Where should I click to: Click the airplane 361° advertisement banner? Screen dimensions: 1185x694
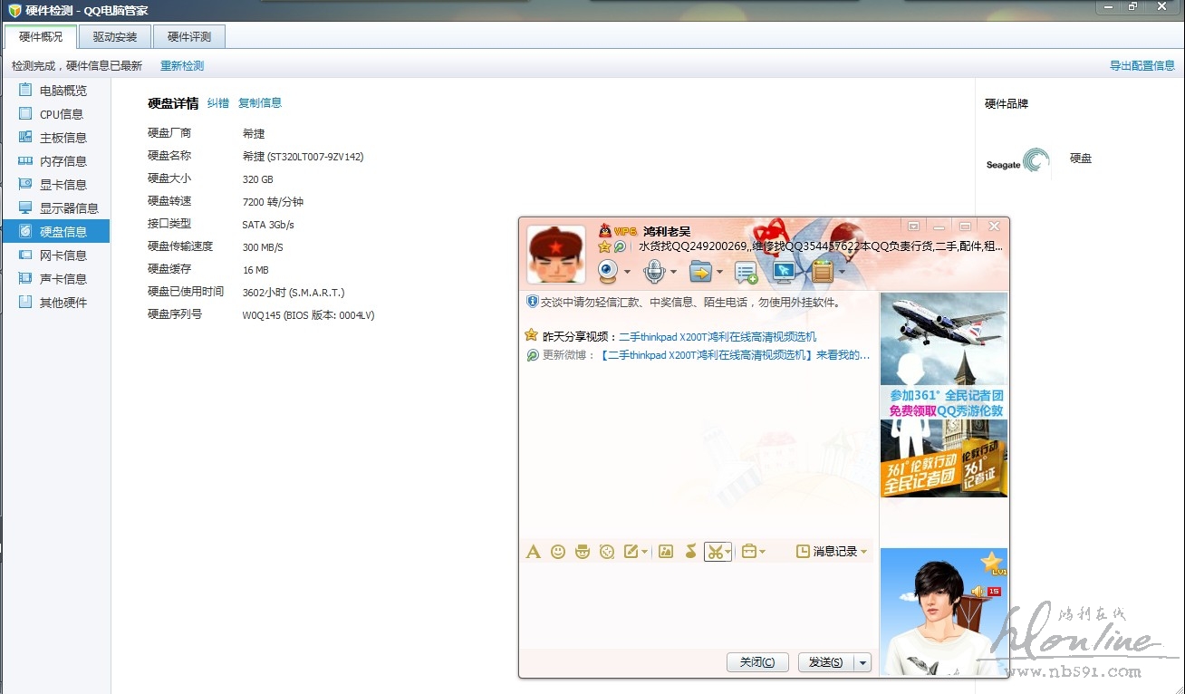click(x=944, y=394)
